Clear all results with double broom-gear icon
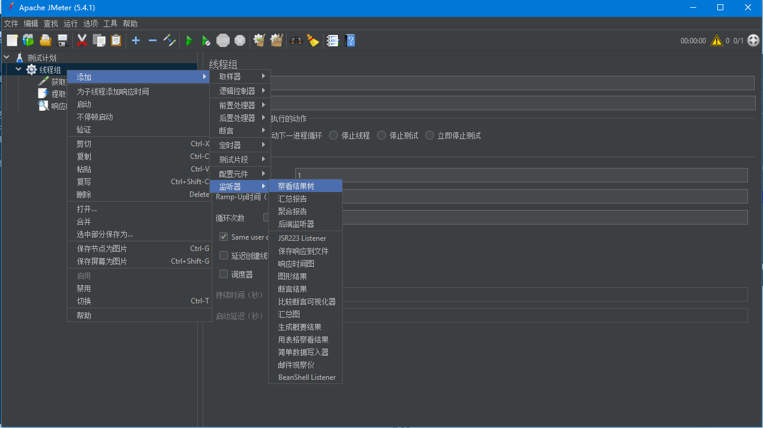Screen dimensions: 763x428 coord(277,40)
